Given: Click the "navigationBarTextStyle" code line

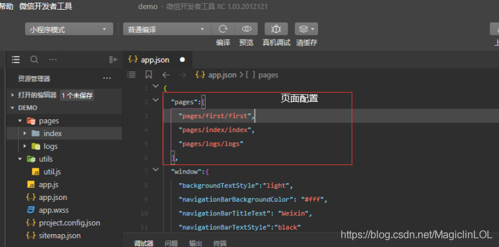Looking at the screenshot, I should pos(240,227).
